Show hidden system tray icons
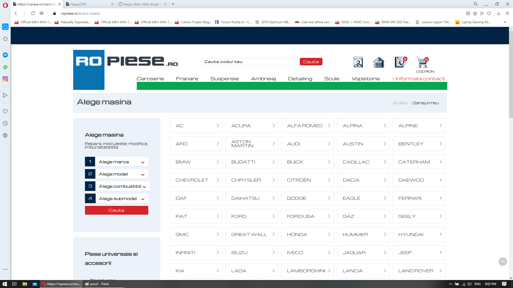Image resolution: width=513 pixels, height=288 pixels. (x=450, y=284)
